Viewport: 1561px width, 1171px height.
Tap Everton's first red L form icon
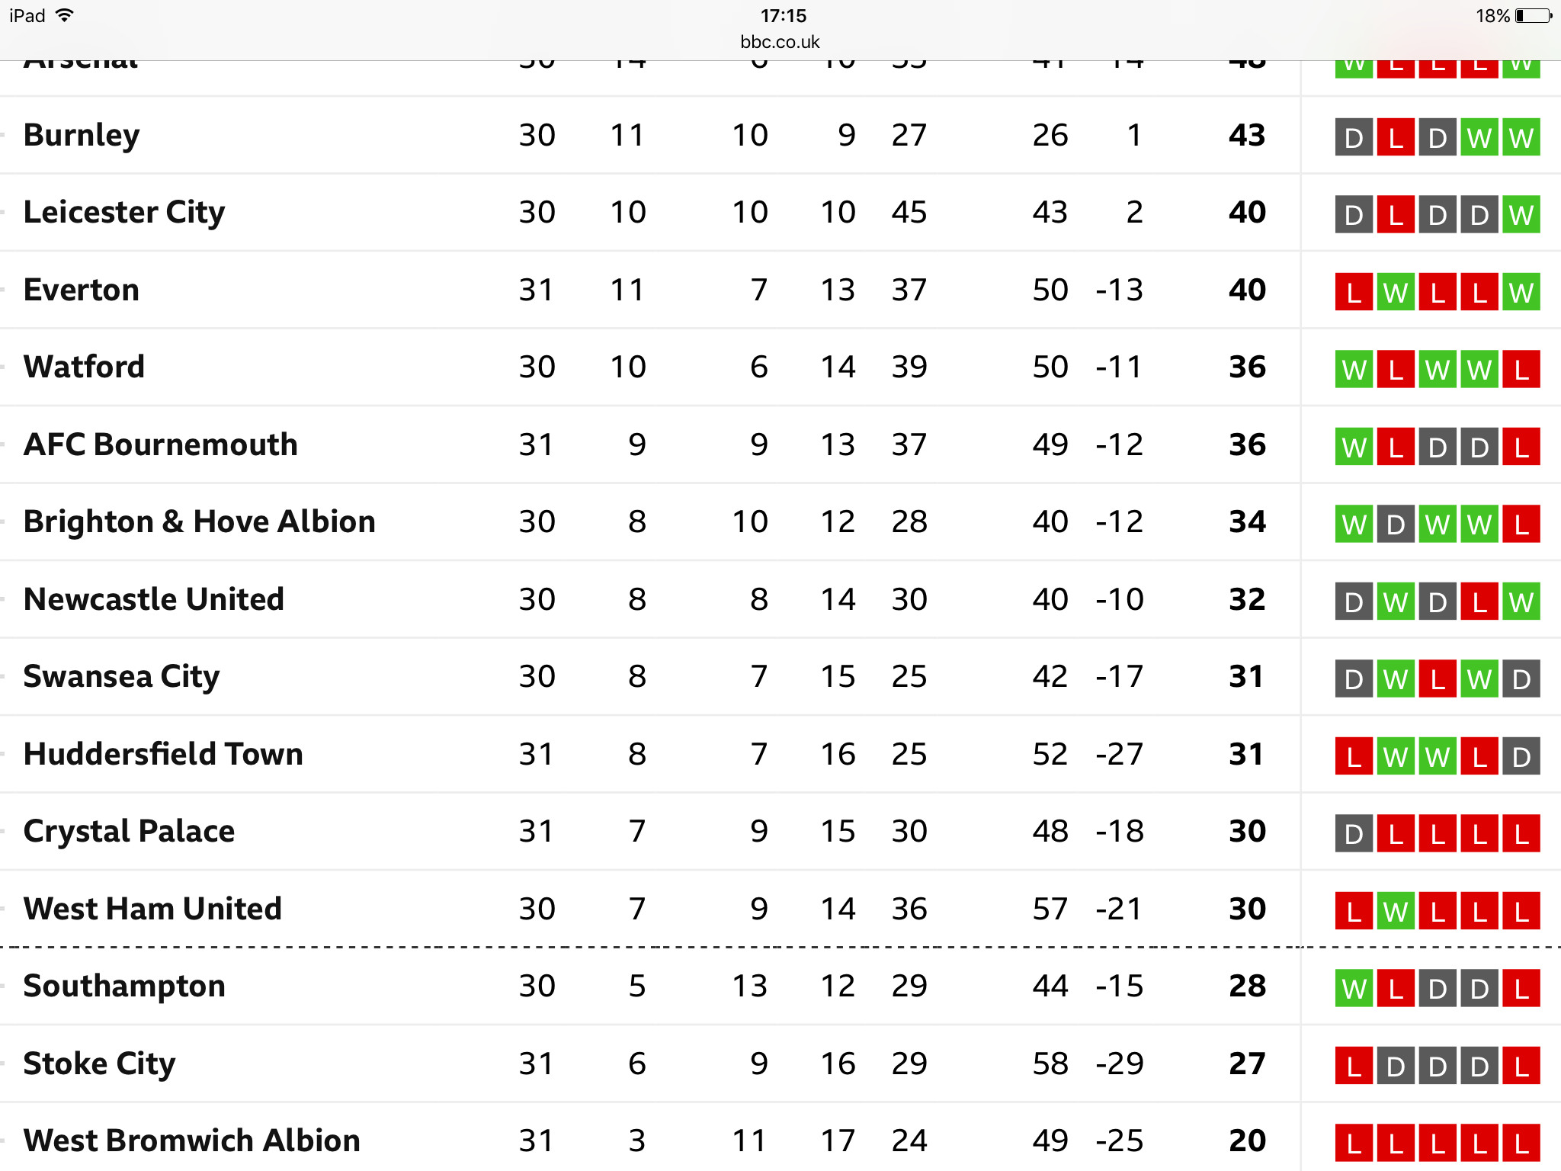(x=1354, y=292)
